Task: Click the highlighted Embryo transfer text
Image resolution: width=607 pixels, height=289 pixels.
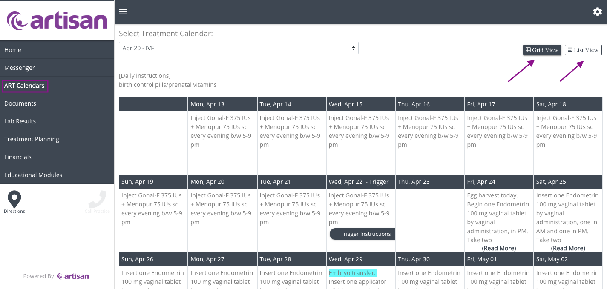Action: point(352,273)
